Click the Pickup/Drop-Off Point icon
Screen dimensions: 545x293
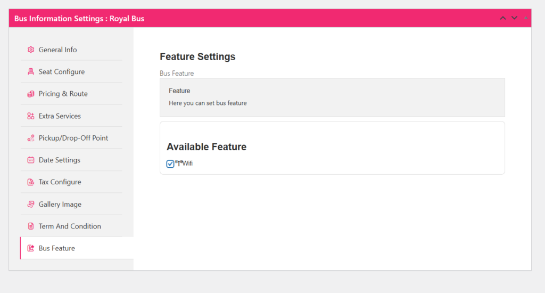tap(31, 138)
